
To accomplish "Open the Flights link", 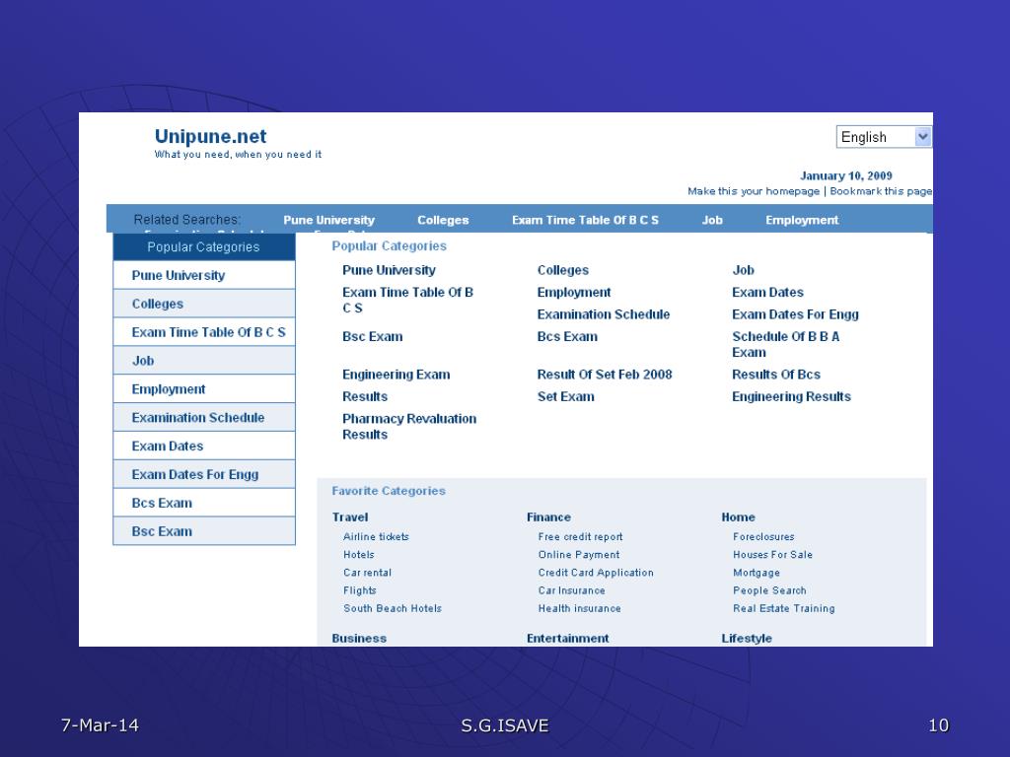I will 359,590.
